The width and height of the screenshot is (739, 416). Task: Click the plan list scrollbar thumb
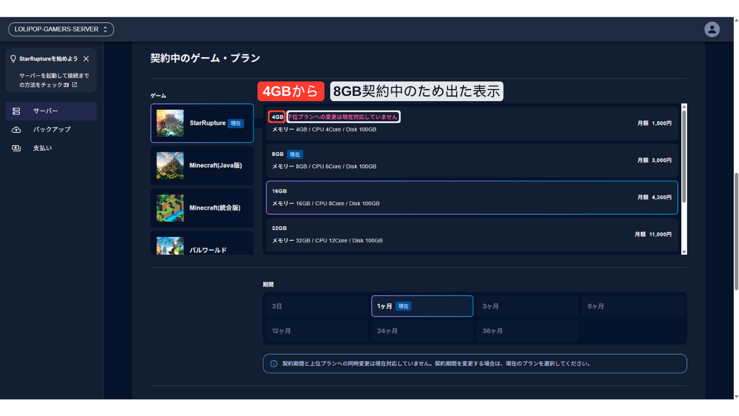coord(684,156)
